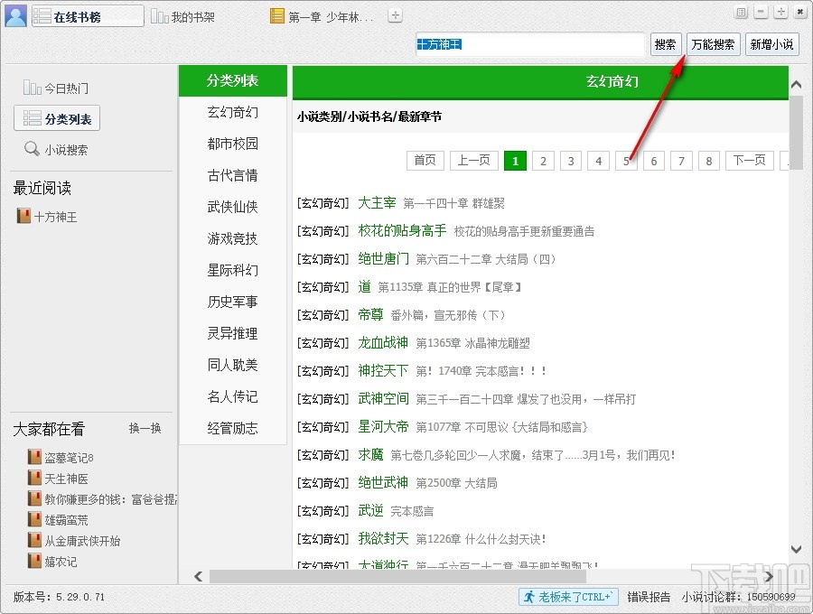Select the 分类列表 sidebar icon
This screenshot has width=813, height=614.
[56, 118]
